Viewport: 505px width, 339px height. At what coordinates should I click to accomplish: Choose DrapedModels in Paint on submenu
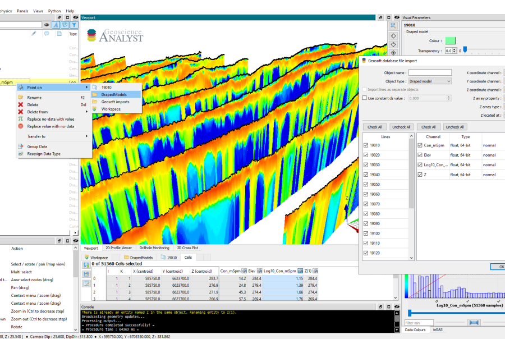tap(116, 94)
